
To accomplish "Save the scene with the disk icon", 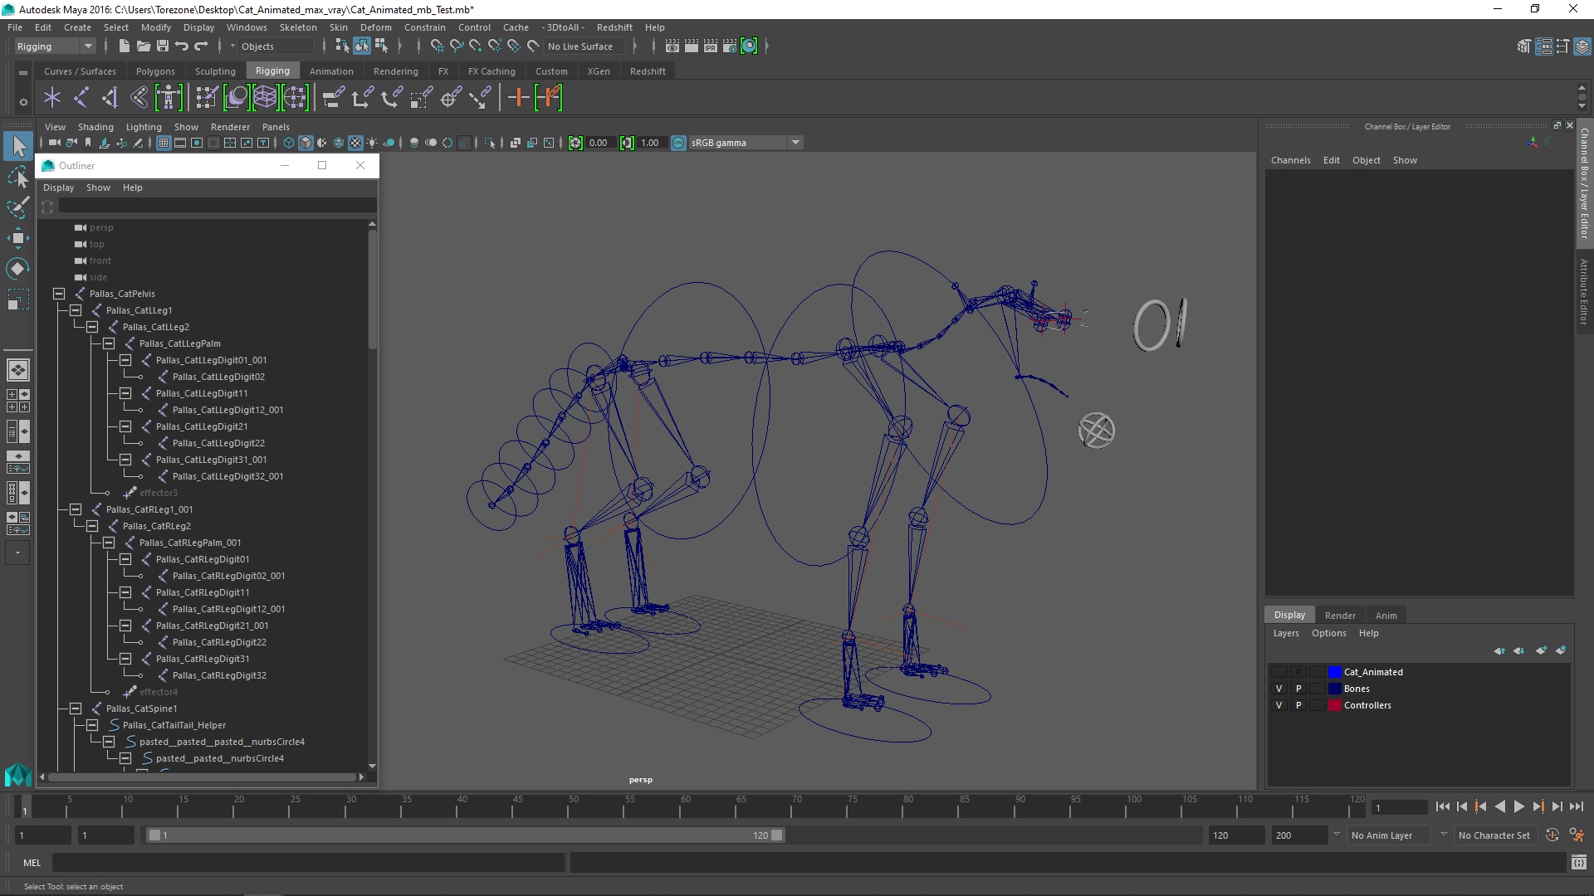I will click(163, 46).
